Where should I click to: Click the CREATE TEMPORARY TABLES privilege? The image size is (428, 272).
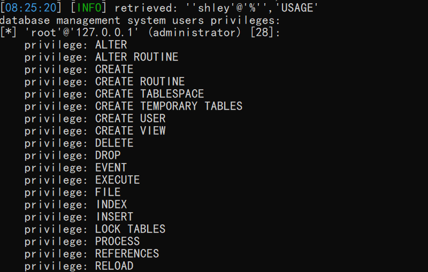click(x=169, y=106)
